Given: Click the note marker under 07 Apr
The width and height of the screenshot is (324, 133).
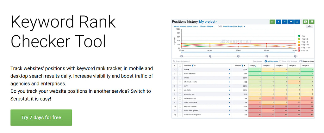Looking at the screenshot, I should pyautogui.click(x=238, y=56).
